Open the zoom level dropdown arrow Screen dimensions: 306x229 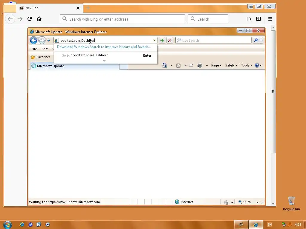257,202
